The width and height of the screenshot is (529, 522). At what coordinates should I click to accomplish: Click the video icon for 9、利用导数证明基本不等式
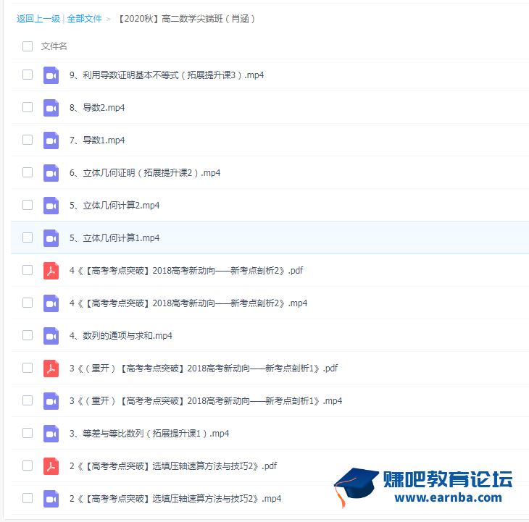coord(51,75)
